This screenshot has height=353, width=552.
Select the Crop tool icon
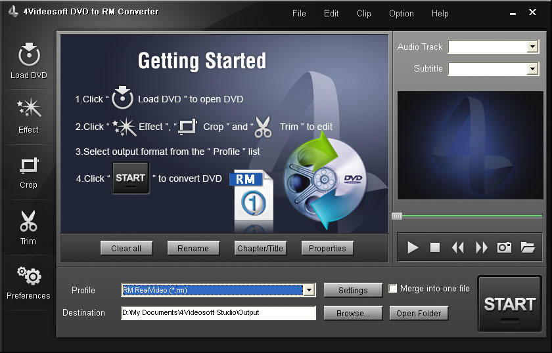point(28,165)
